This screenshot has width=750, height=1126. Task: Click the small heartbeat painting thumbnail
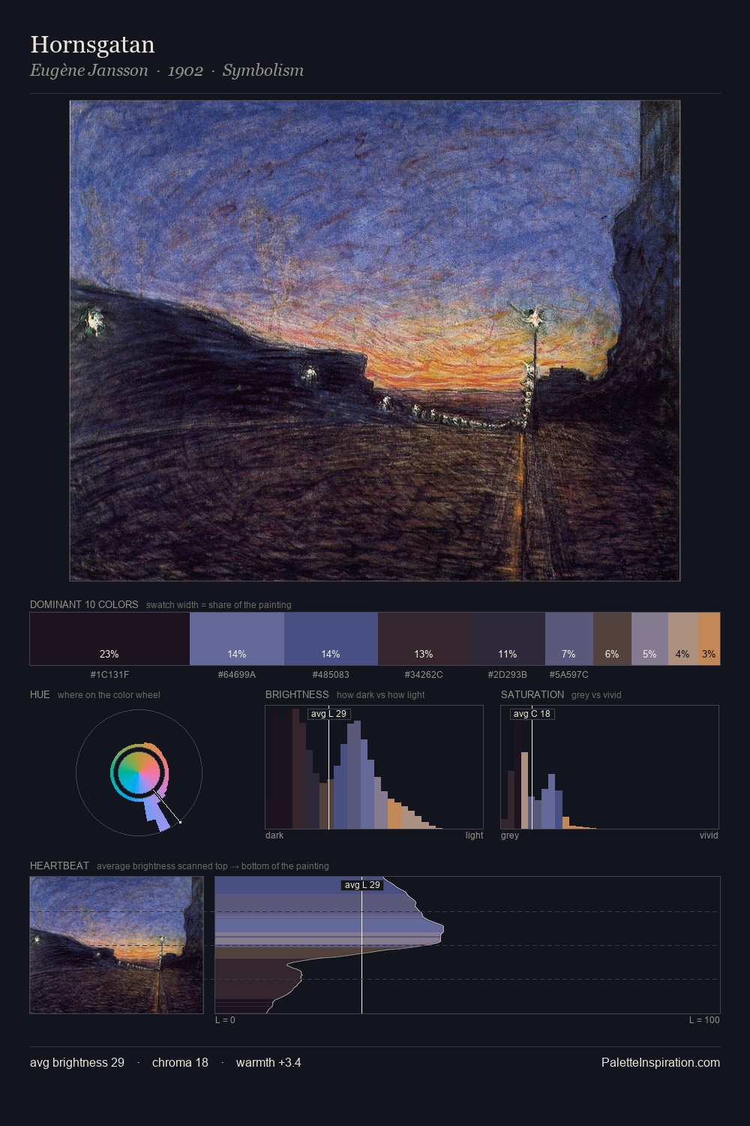pyautogui.click(x=116, y=945)
